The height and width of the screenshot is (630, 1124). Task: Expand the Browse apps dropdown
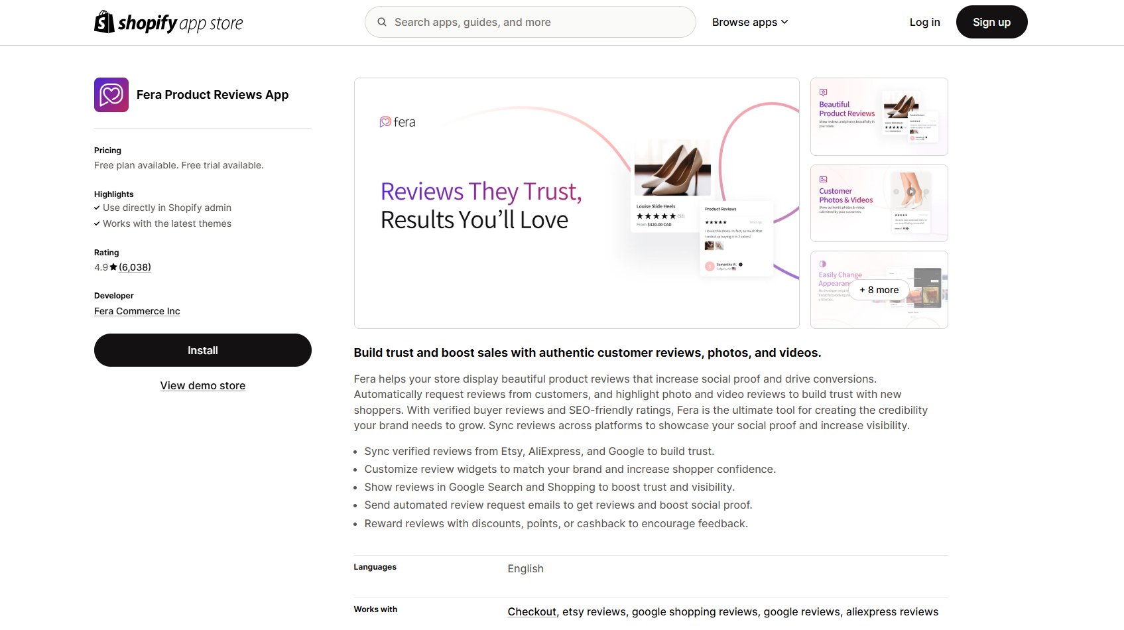point(750,22)
